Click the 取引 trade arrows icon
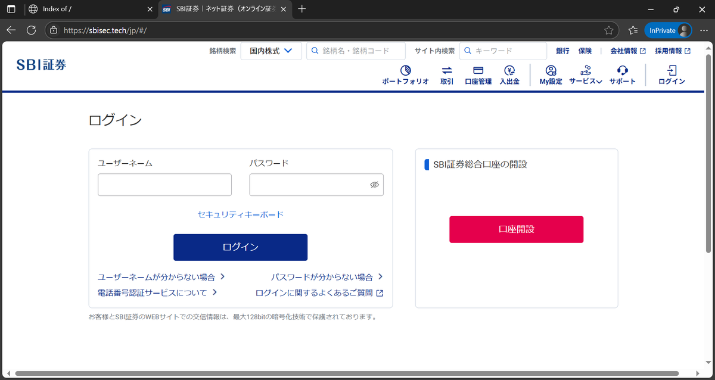The height and width of the screenshot is (380, 715). click(447, 71)
